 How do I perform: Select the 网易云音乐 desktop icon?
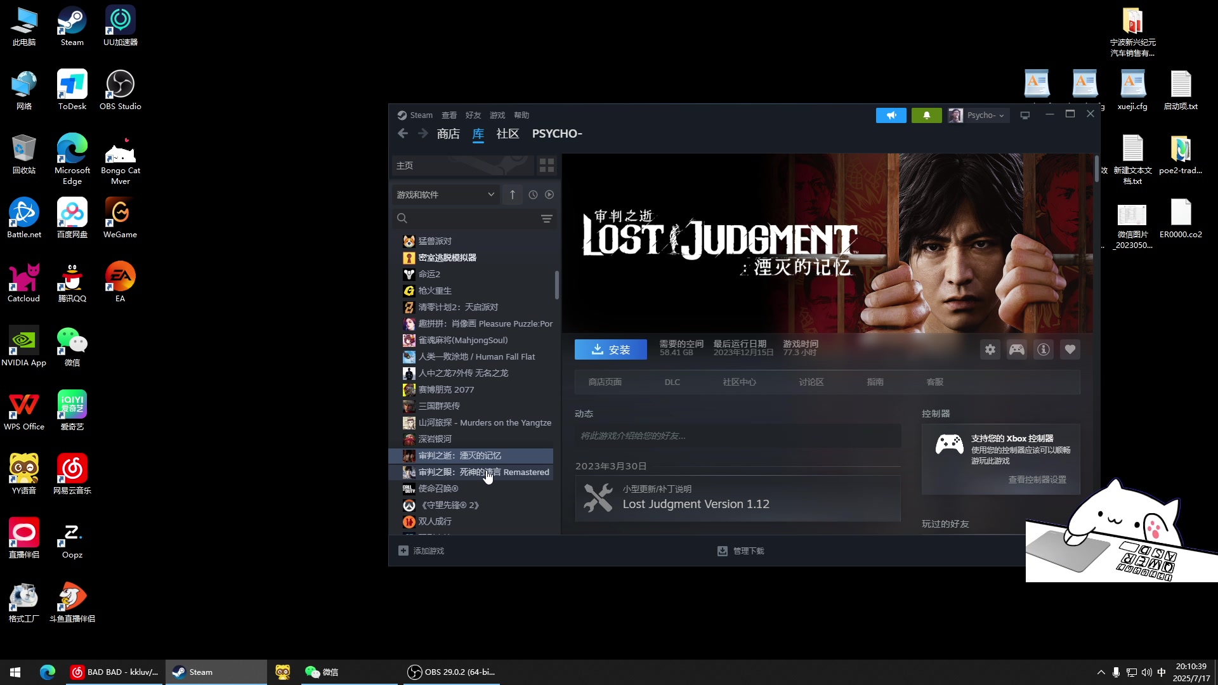pyautogui.click(x=72, y=474)
